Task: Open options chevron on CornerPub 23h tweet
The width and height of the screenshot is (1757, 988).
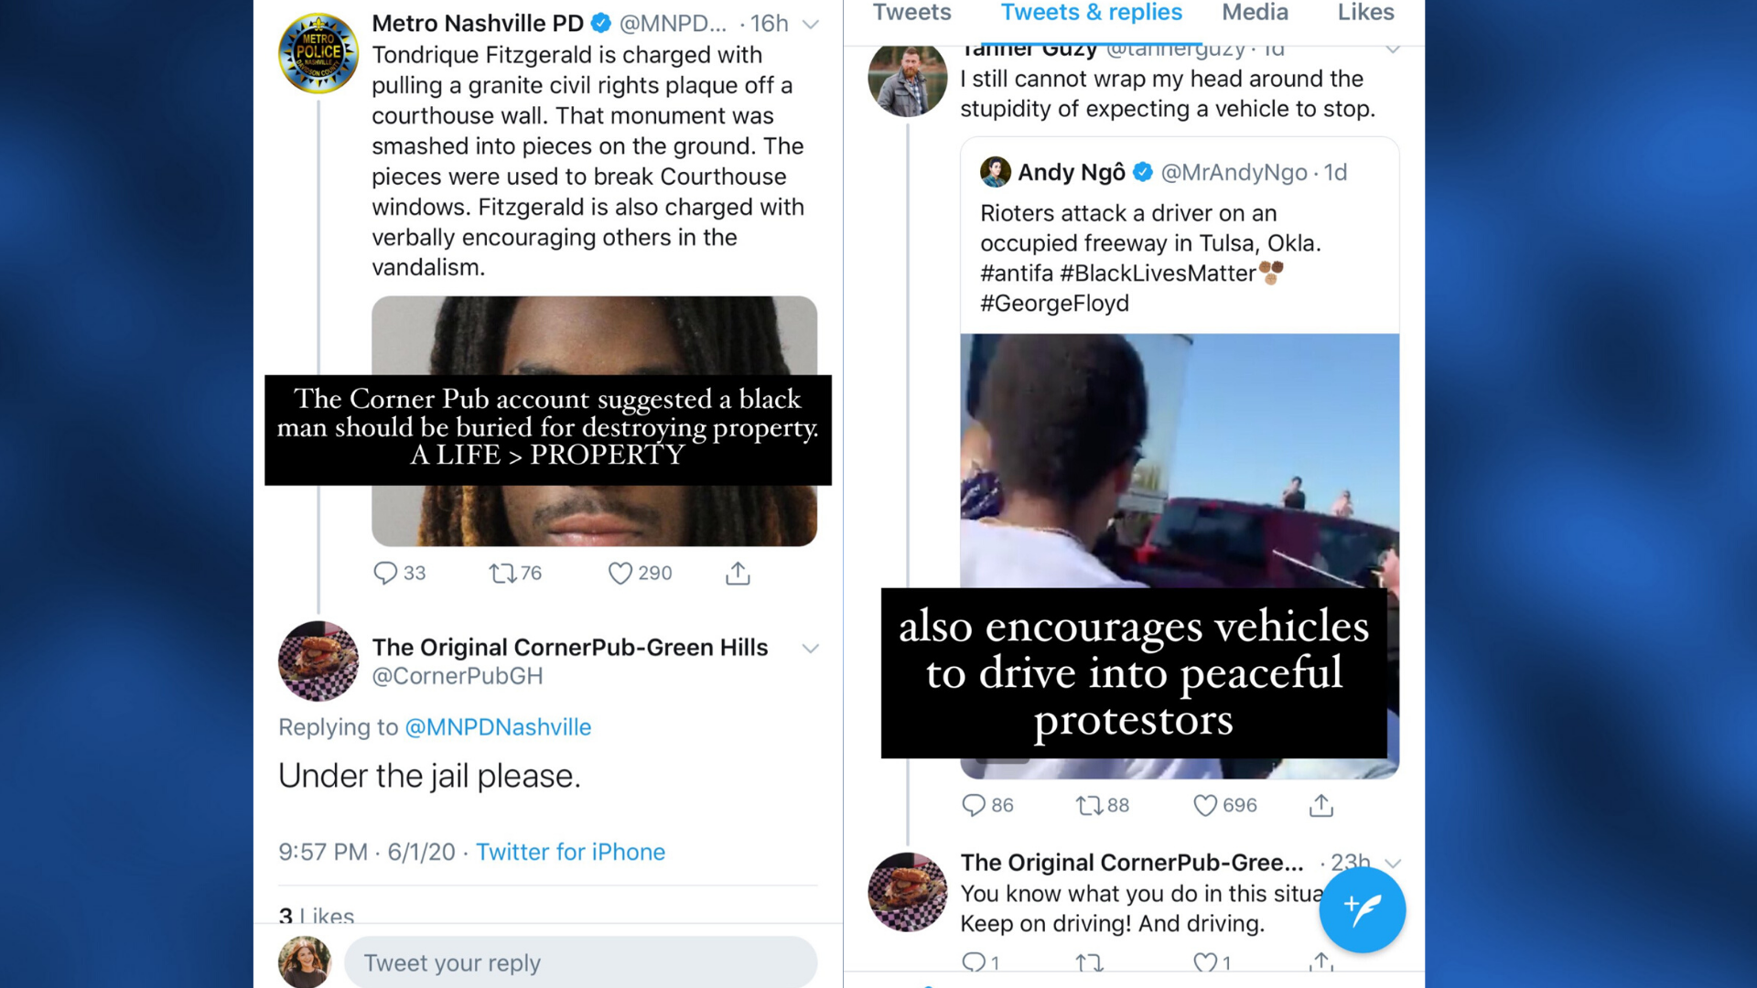Action: click(x=1393, y=863)
